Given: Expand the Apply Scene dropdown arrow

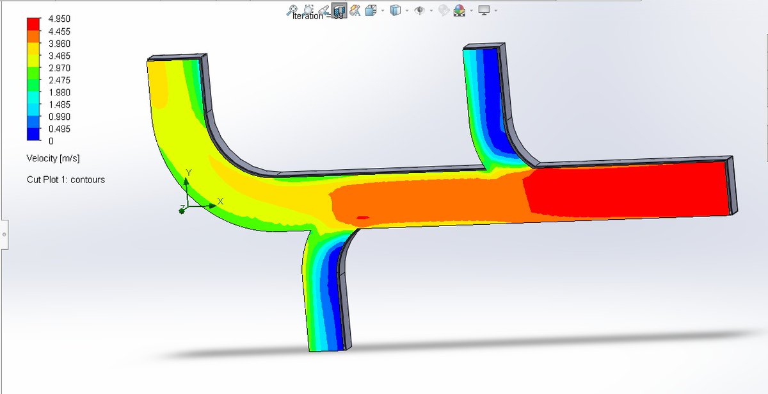Looking at the screenshot, I should click(472, 10).
